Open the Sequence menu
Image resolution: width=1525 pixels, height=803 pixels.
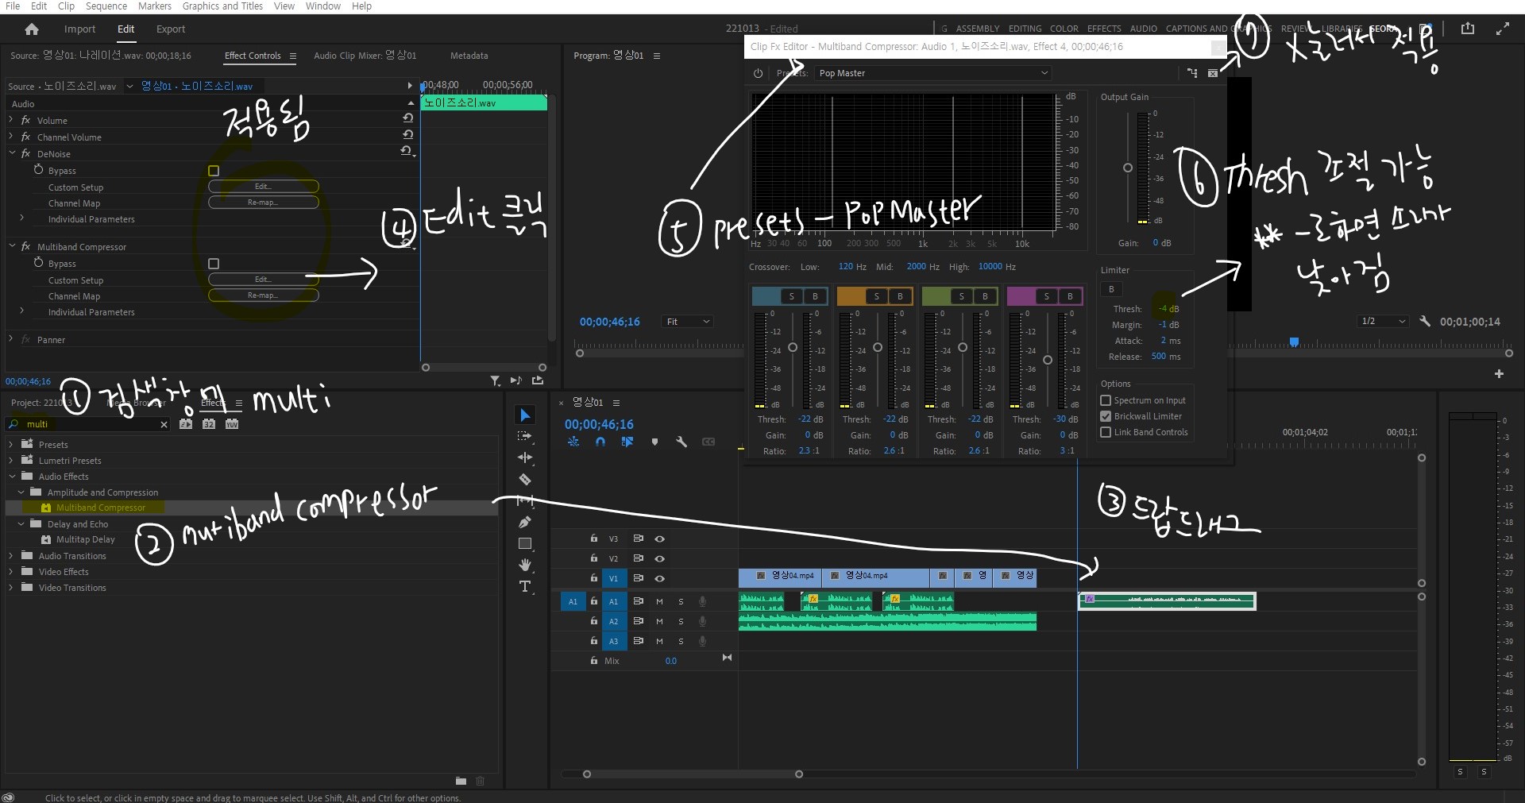[106, 6]
